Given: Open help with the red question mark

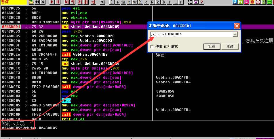Looking at the screenshot, I should (x=202, y=2).
